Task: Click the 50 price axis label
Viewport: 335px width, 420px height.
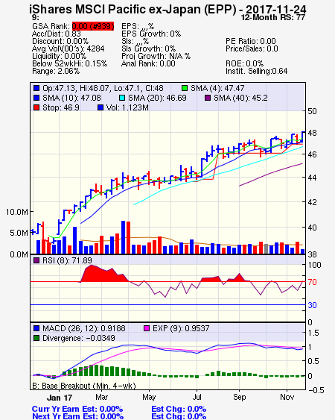Action: point(312,111)
